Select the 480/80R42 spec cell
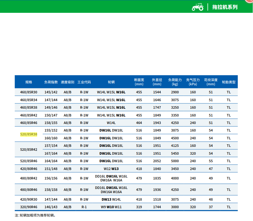Image resolution: width=253 pixels, height=221 pixels. click(29, 178)
